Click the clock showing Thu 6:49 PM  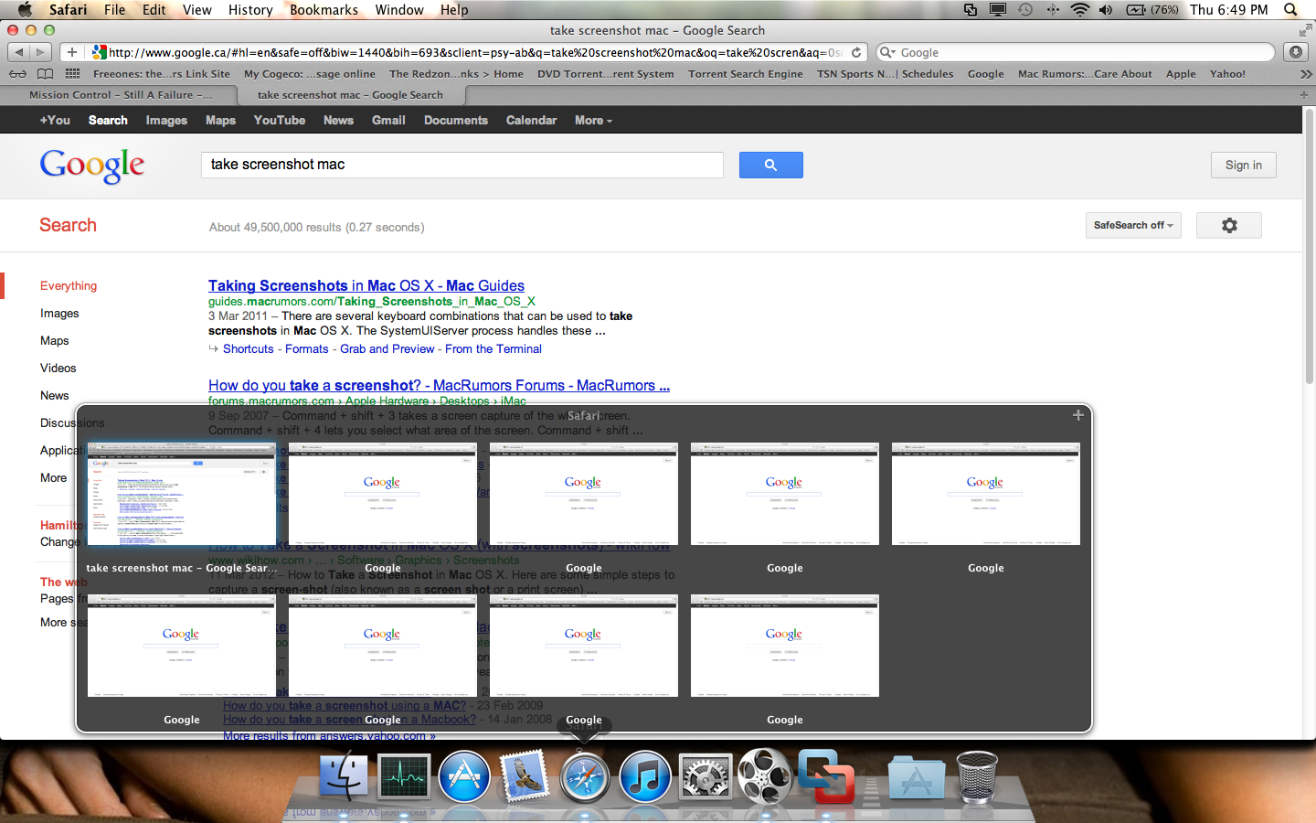1228,10
